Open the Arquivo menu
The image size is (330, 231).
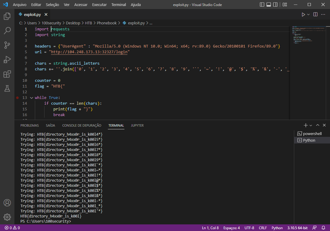(x=20, y=5)
